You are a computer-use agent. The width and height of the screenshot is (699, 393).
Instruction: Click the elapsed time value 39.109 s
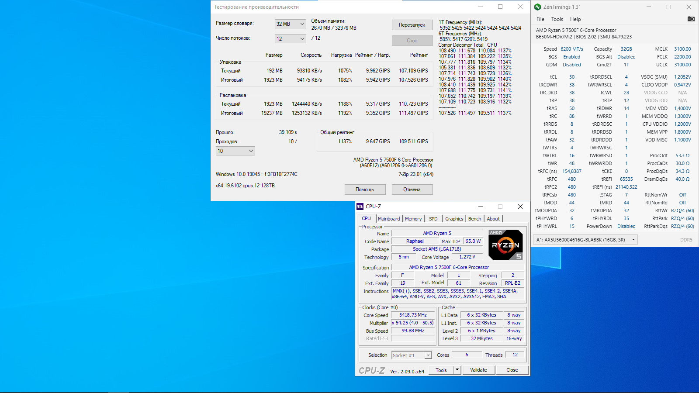pos(288,132)
